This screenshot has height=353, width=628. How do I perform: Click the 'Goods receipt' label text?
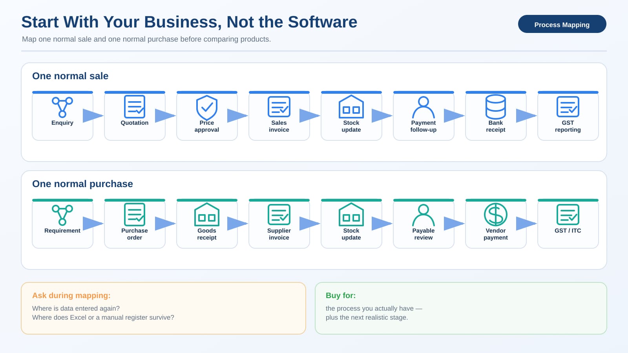[x=207, y=234]
